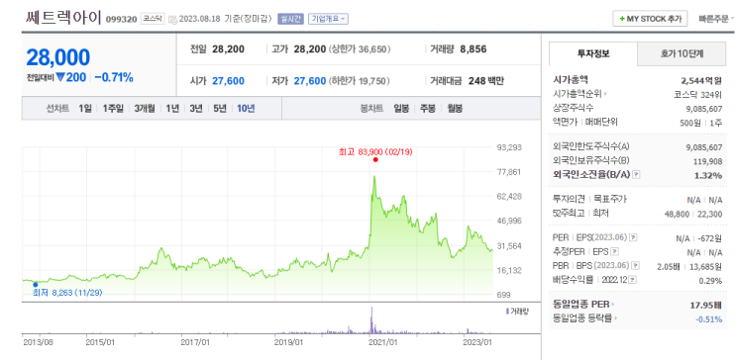The height and width of the screenshot is (360, 736).
Task: Click the current price 28,000
Action: click(x=58, y=57)
